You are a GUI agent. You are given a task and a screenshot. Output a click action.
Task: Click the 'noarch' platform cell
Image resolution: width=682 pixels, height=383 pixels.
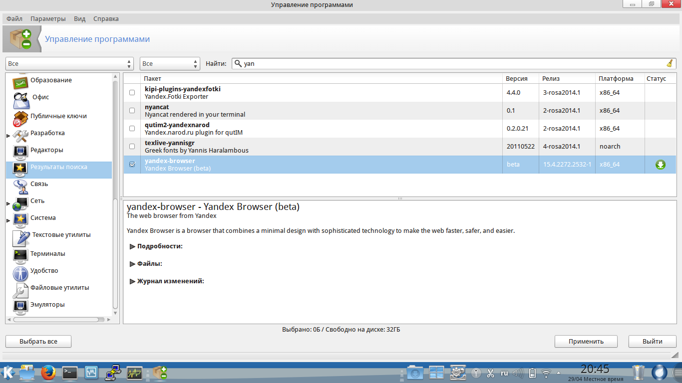click(620, 147)
